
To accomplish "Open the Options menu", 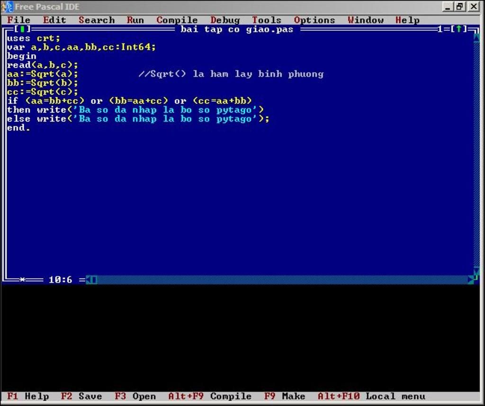I will point(314,20).
